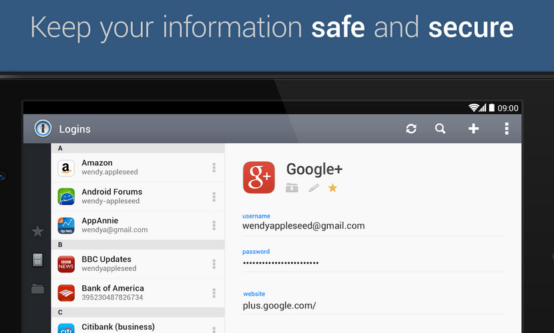This screenshot has height=333, width=554.
Task: Toggle the Google+ favorite star
Action: click(x=332, y=188)
